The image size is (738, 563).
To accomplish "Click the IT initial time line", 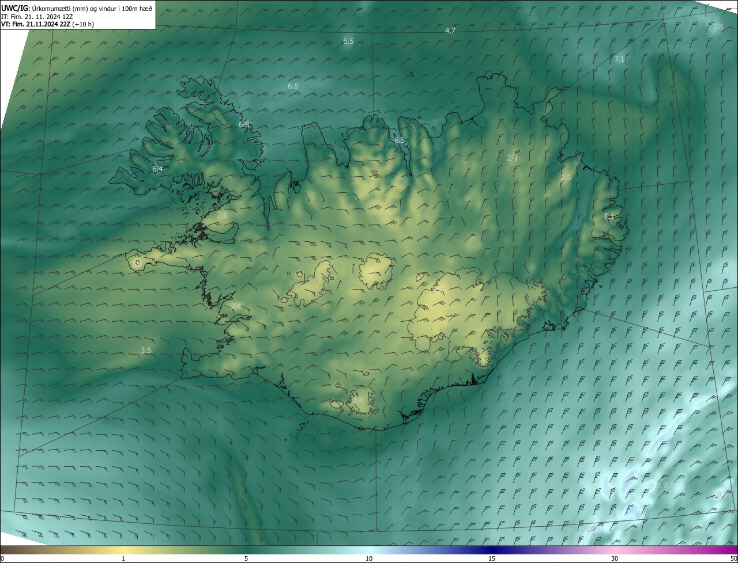I will pos(36,17).
